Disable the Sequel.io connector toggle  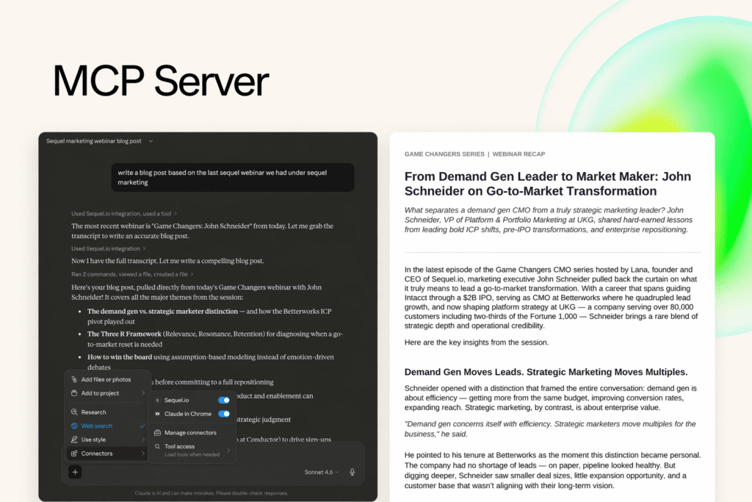(x=224, y=400)
